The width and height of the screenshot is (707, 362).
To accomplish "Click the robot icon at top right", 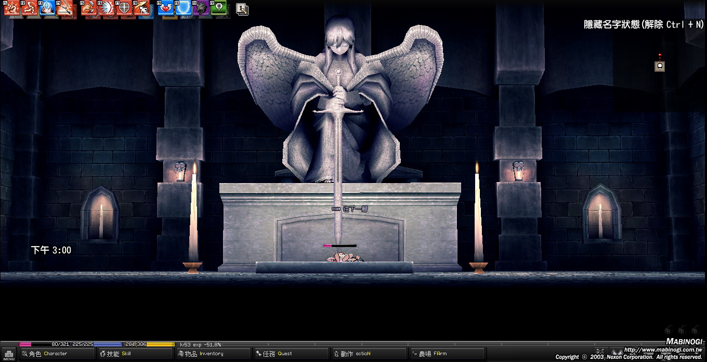I will click(x=659, y=66).
